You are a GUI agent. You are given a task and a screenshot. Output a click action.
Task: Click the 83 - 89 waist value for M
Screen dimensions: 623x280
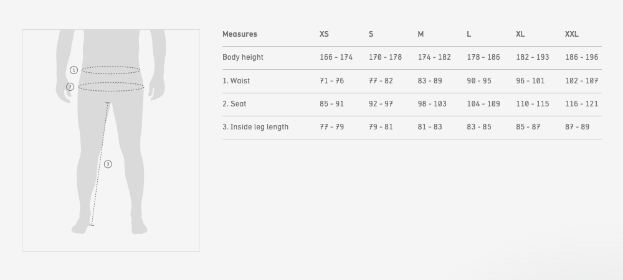[x=430, y=81]
